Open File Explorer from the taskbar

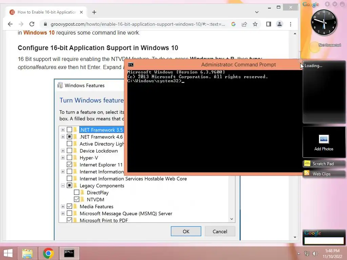point(27,253)
